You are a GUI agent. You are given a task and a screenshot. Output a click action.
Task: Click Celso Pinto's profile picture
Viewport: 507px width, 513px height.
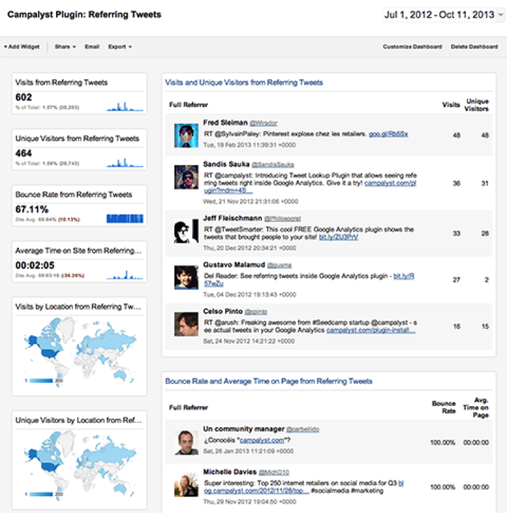pos(185,323)
